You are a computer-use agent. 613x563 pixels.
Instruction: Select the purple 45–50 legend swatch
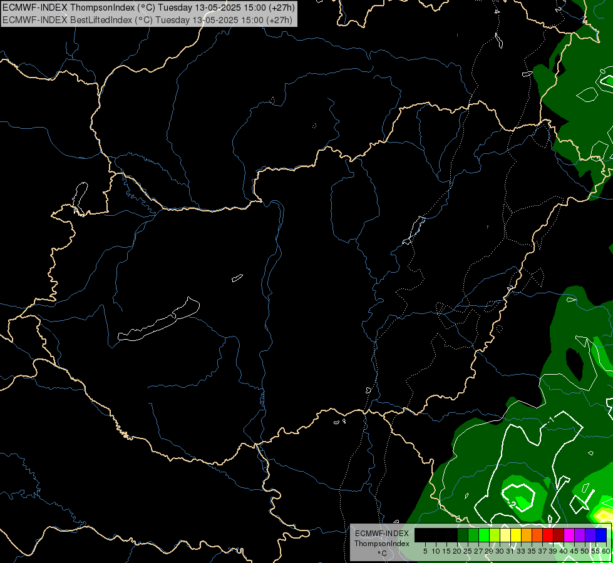(x=580, y=535)
